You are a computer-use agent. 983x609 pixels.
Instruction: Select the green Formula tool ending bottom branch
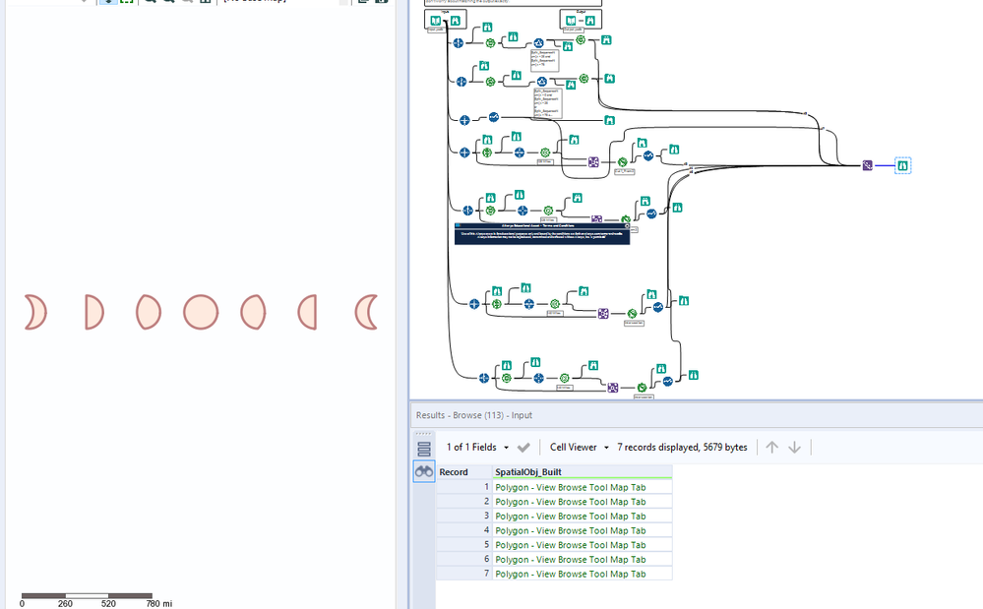click(642, 388)
